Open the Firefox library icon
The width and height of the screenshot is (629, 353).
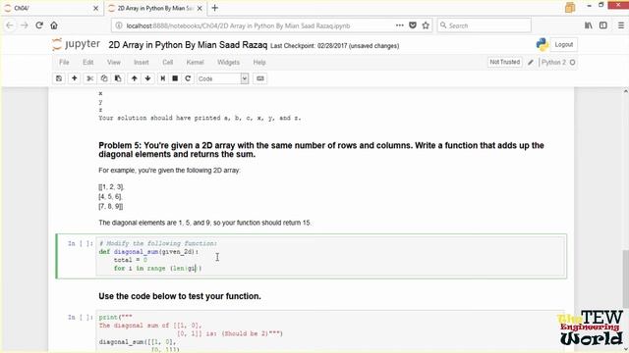589,25
